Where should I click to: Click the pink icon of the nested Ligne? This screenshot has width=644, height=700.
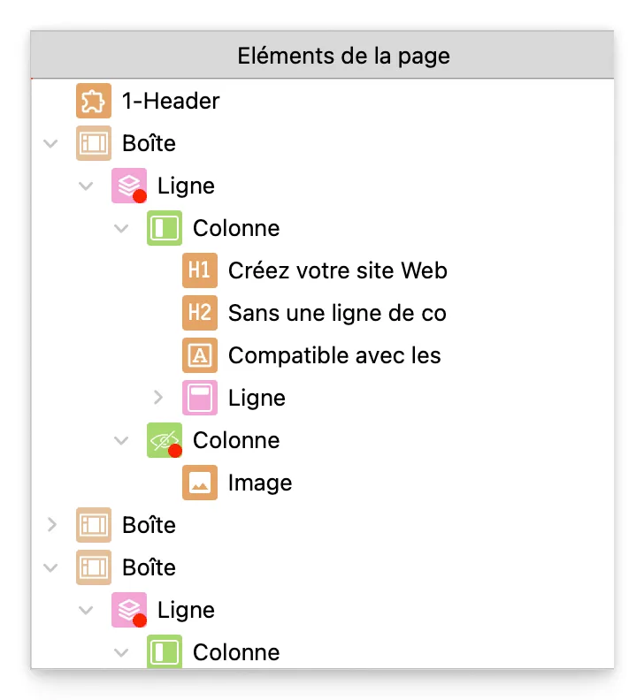pyautogui.click(x=199, y=398)
